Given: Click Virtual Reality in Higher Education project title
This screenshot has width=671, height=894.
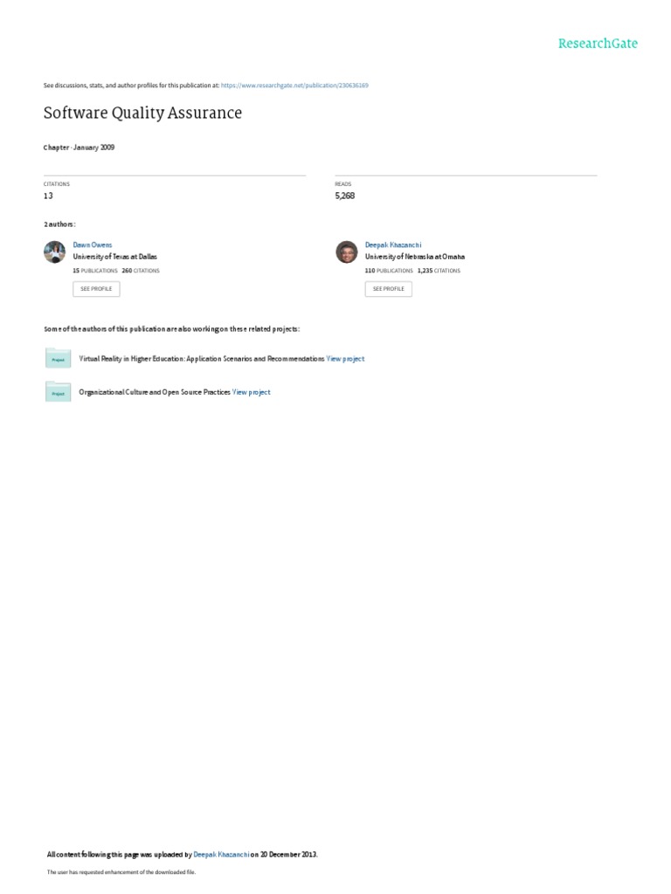Looking at the screenshot, I should click(202, 359).
